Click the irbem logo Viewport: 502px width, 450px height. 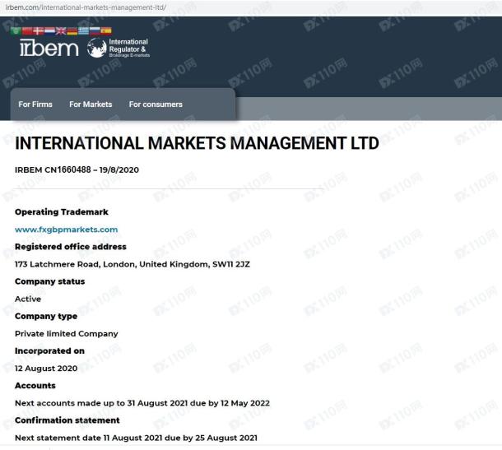point(49,48)
